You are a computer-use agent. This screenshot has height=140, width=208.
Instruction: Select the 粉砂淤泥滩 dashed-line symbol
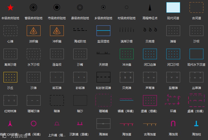[x=104, y=77]
